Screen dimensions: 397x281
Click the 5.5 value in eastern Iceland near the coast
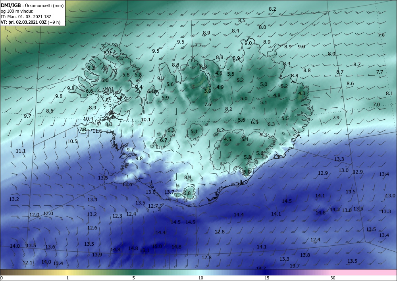click(x=285, y=118)
